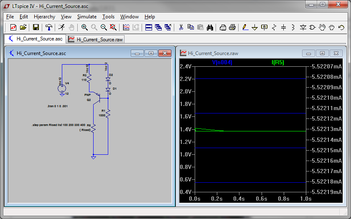The width and height of the screenshot is (351, 219).
Task: Open the Edit menu
Action: point(24,17)
